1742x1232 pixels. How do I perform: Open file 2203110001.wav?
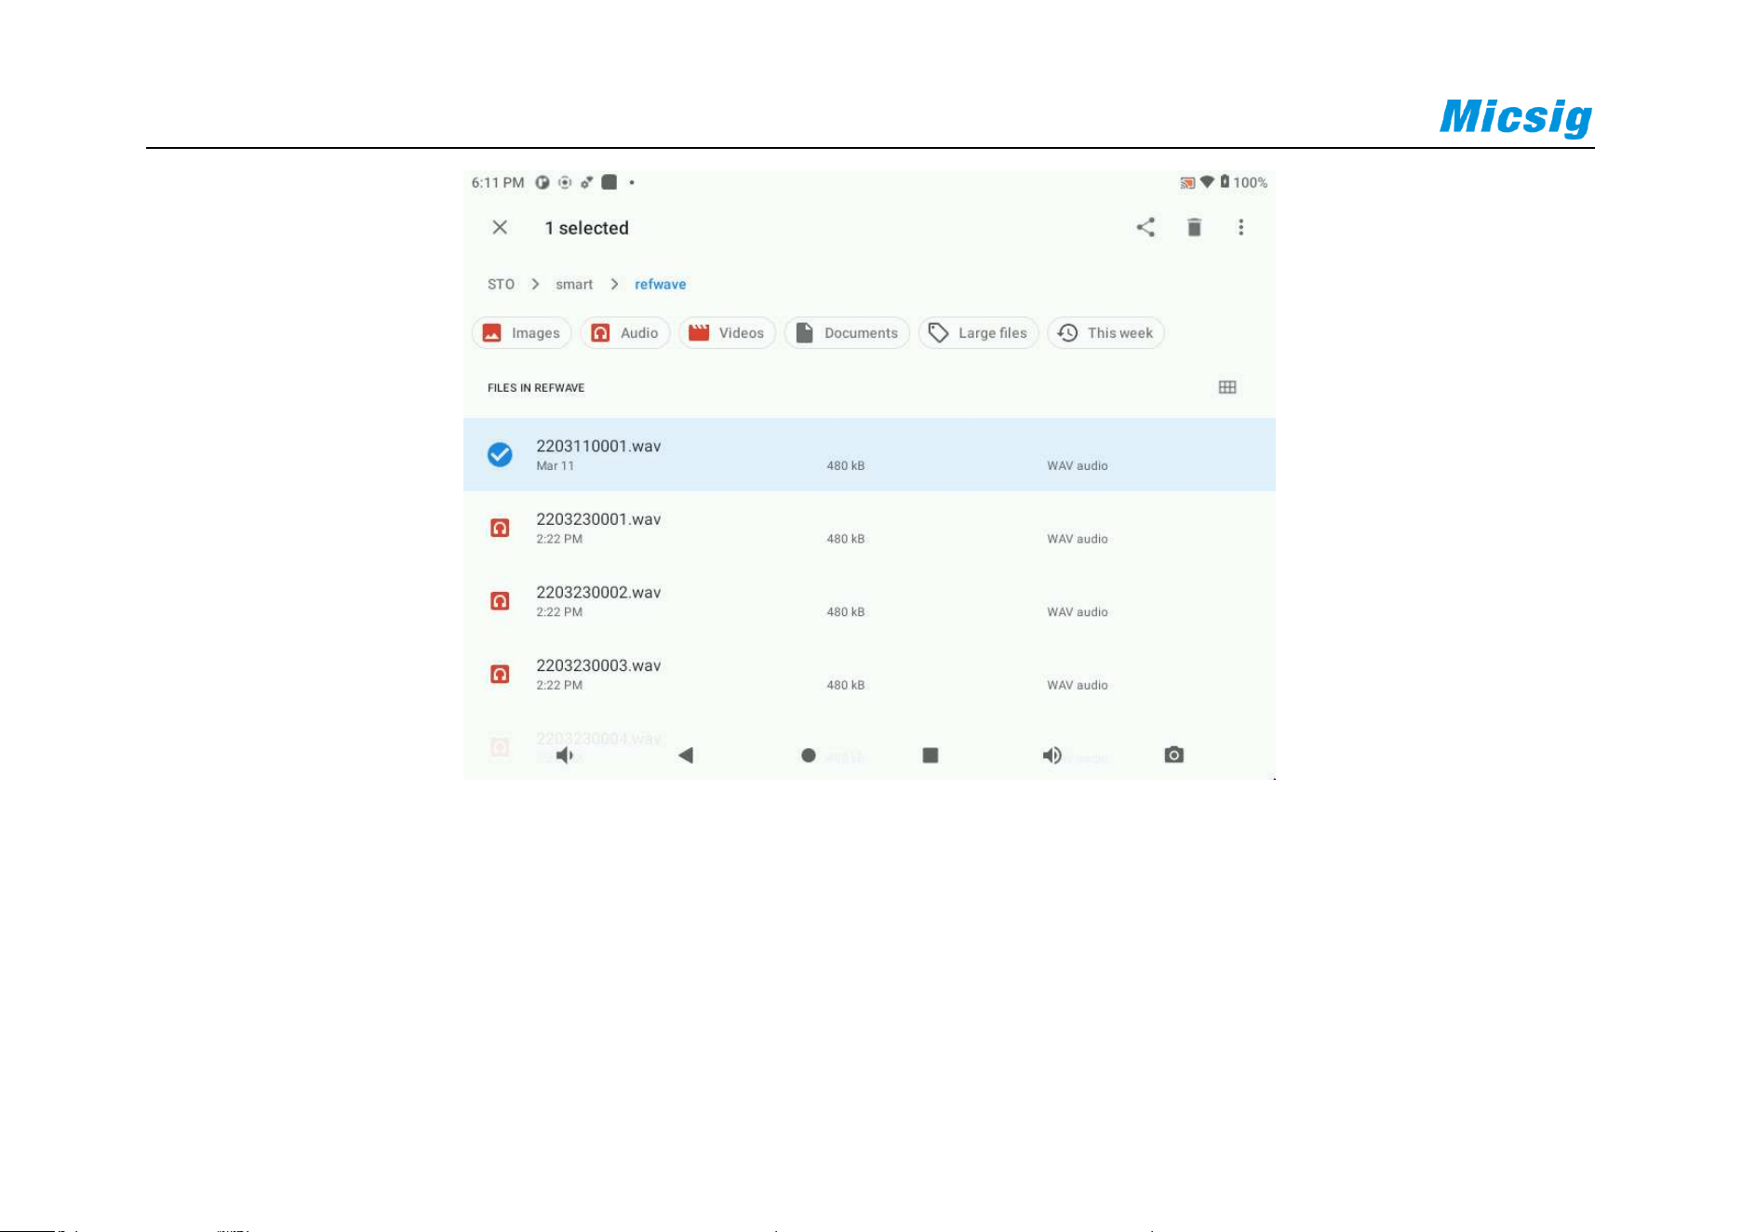pyautogui.click(x=869, y=454)
